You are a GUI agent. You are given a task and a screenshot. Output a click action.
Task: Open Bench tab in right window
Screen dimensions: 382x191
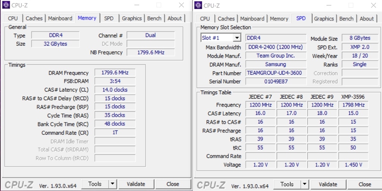click(346, 19)
